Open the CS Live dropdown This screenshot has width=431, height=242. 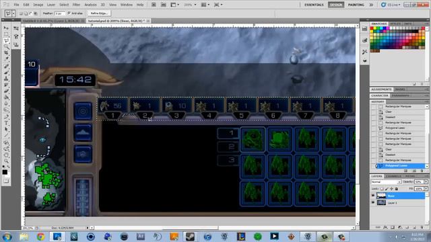point(391,5)
